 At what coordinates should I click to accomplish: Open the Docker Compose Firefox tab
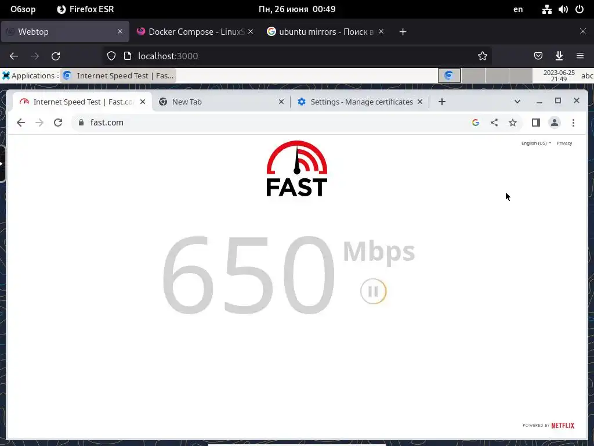coord(194,32)
